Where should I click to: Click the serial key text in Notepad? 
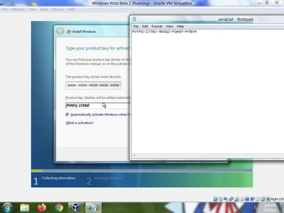point(164,32)
